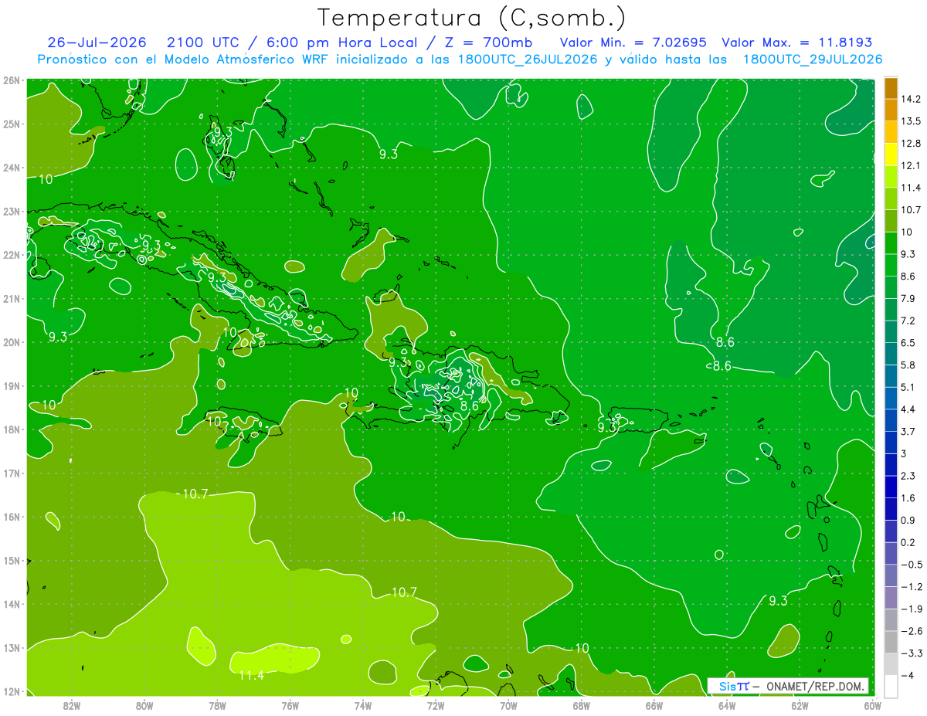
Task: Click the "22N" latitude axis label
Action: [x=12, y=254]
